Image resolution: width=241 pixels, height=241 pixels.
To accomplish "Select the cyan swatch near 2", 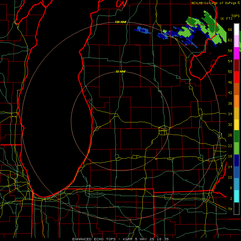I will (x=236, y=196).
